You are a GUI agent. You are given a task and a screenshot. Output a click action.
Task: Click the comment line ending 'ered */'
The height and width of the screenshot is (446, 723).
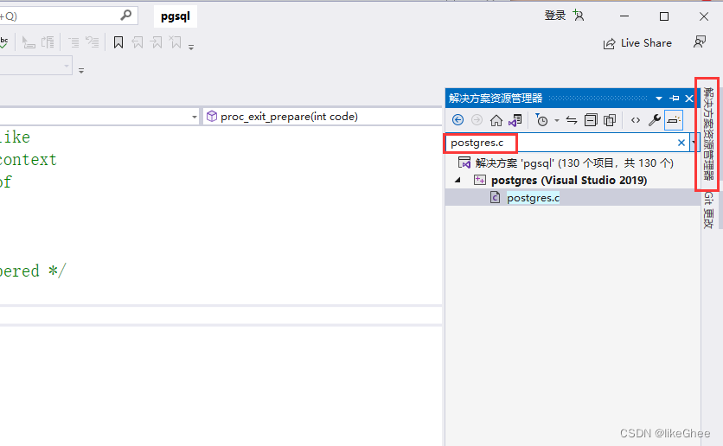[x=32, y=271]
